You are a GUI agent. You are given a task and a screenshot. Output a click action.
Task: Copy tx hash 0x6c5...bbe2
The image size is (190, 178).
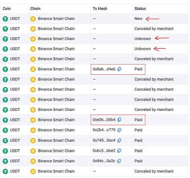point(119,151)
